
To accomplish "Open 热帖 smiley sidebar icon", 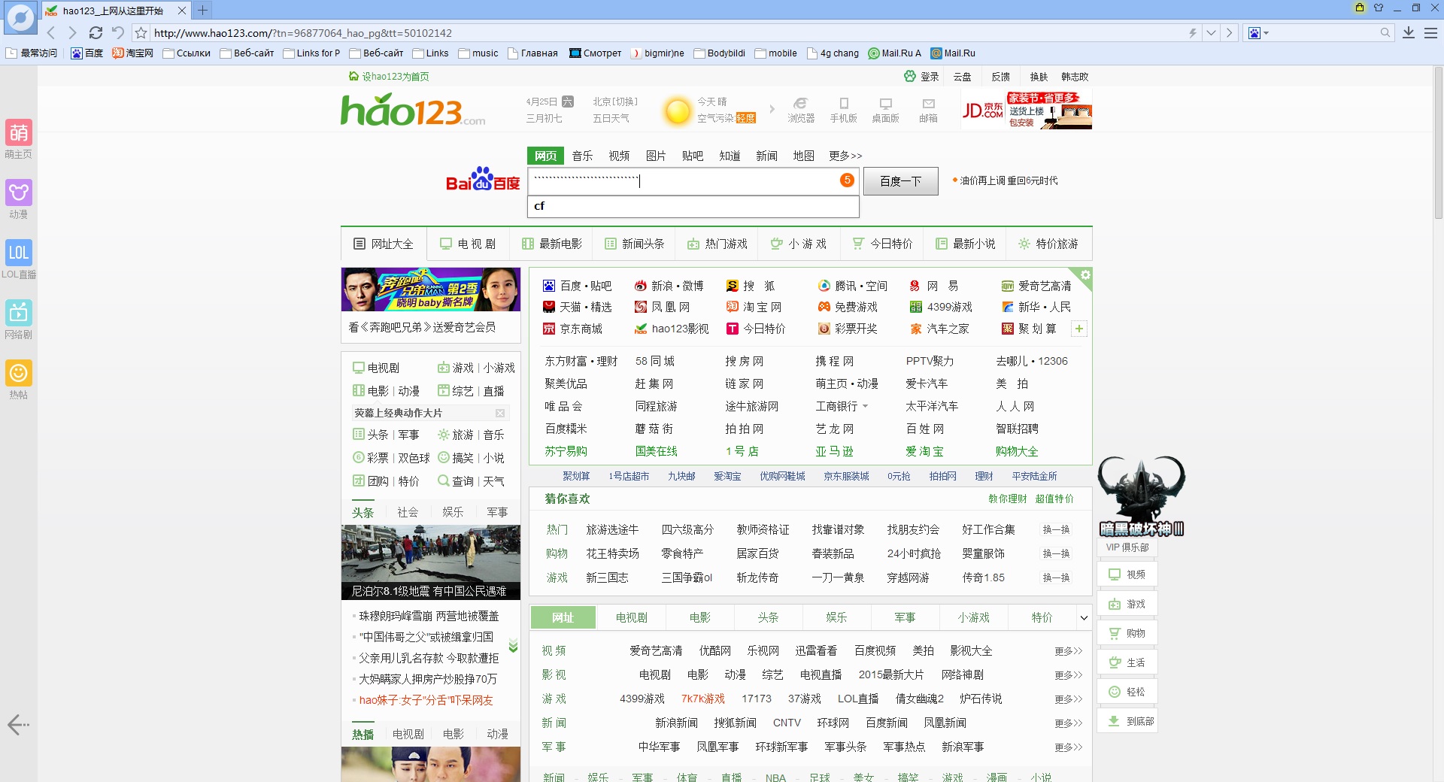I will point(19,374).
